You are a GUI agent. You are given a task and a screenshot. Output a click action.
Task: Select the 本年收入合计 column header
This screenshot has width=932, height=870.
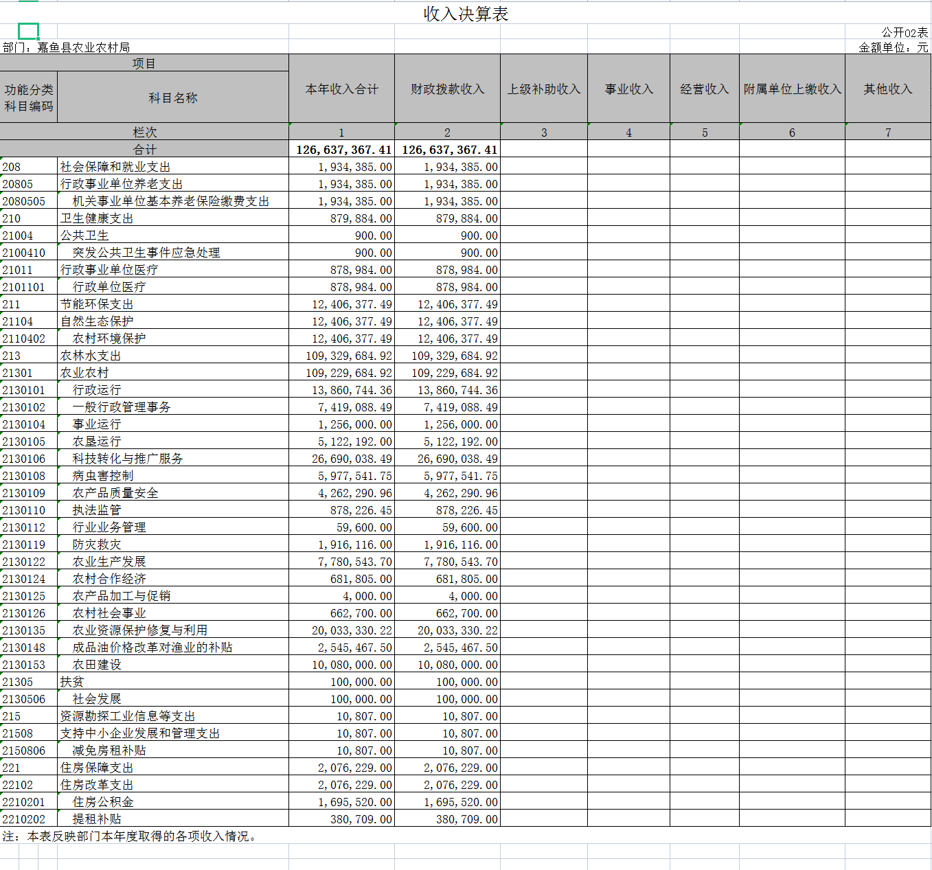click(x=341, y=89)
